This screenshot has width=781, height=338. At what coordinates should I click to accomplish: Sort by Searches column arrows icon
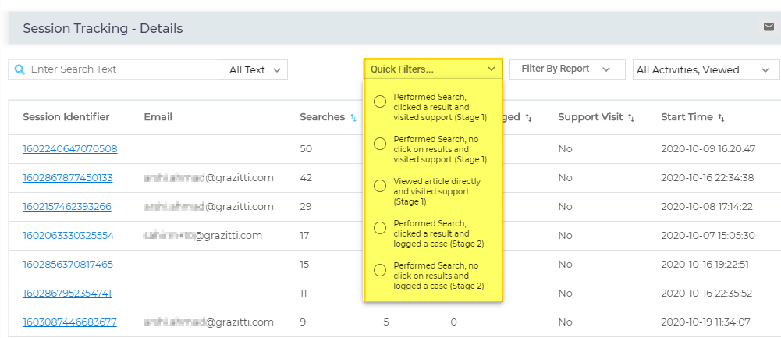point(353,118)
